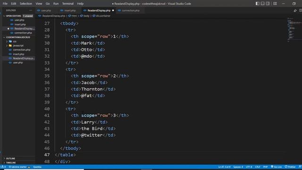This screenshot has width=302, height=170.
Task: Click closing table tag on line 47
Action: 65,155
